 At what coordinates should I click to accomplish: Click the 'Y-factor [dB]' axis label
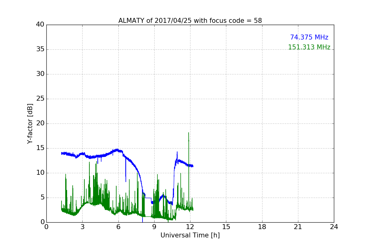[30, 124]
